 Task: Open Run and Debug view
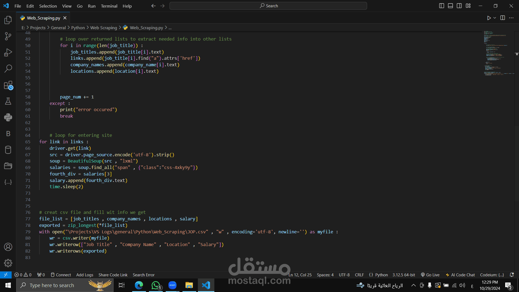tap(8, 52)
